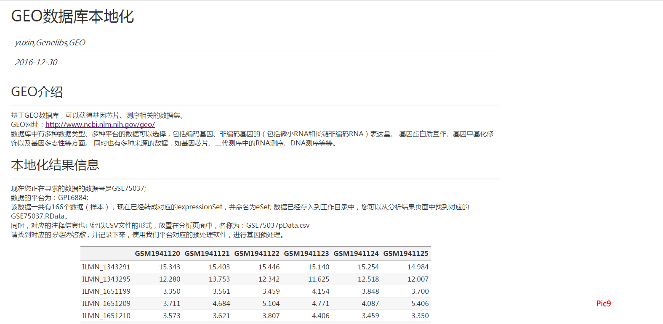The width and height of the screenshot is (663, 324).
Task: Select the GSM1941122 column header
Action: click(x=256, y=253)
